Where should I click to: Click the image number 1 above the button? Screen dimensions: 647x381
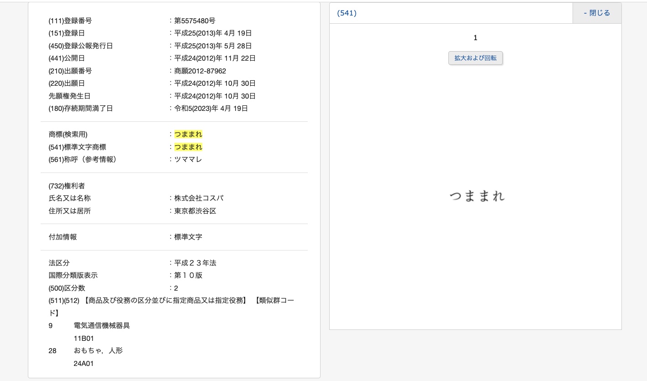(x=475, y=37)
